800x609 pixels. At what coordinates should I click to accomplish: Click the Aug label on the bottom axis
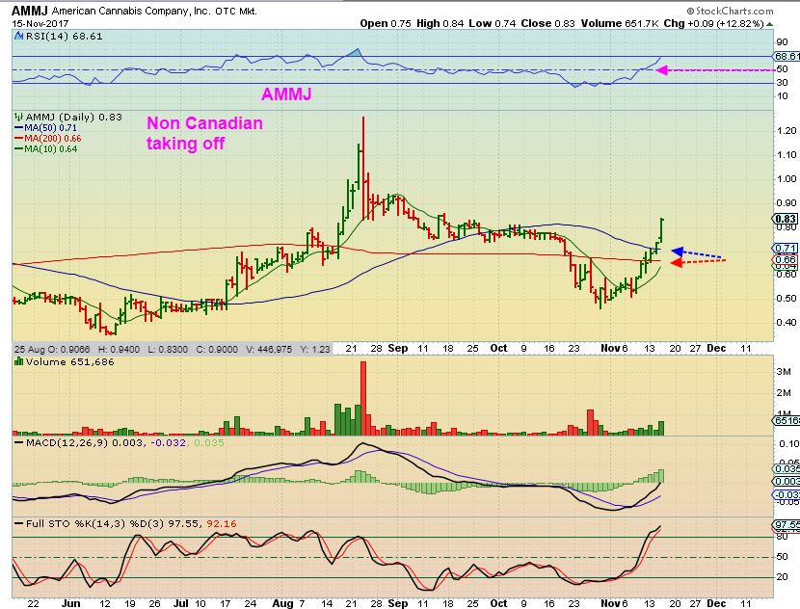click(282, 603)
